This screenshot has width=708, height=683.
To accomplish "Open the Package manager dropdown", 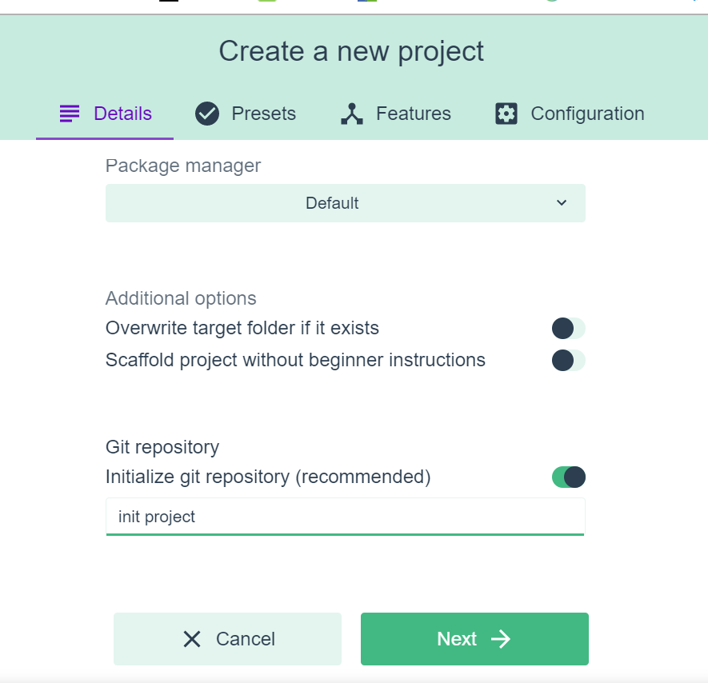I will pos(345,203).
